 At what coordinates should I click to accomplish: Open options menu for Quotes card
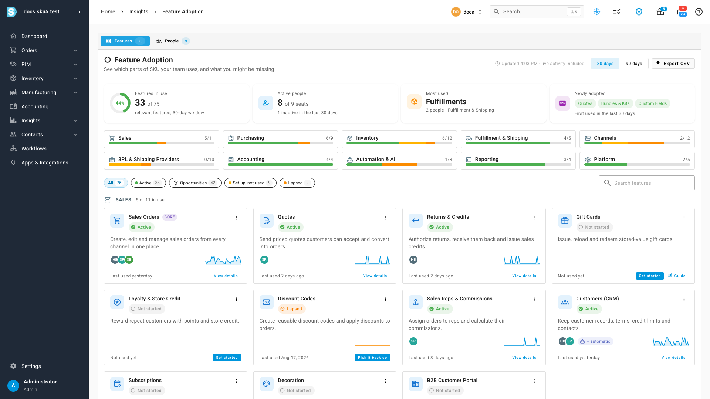[386, 218]
